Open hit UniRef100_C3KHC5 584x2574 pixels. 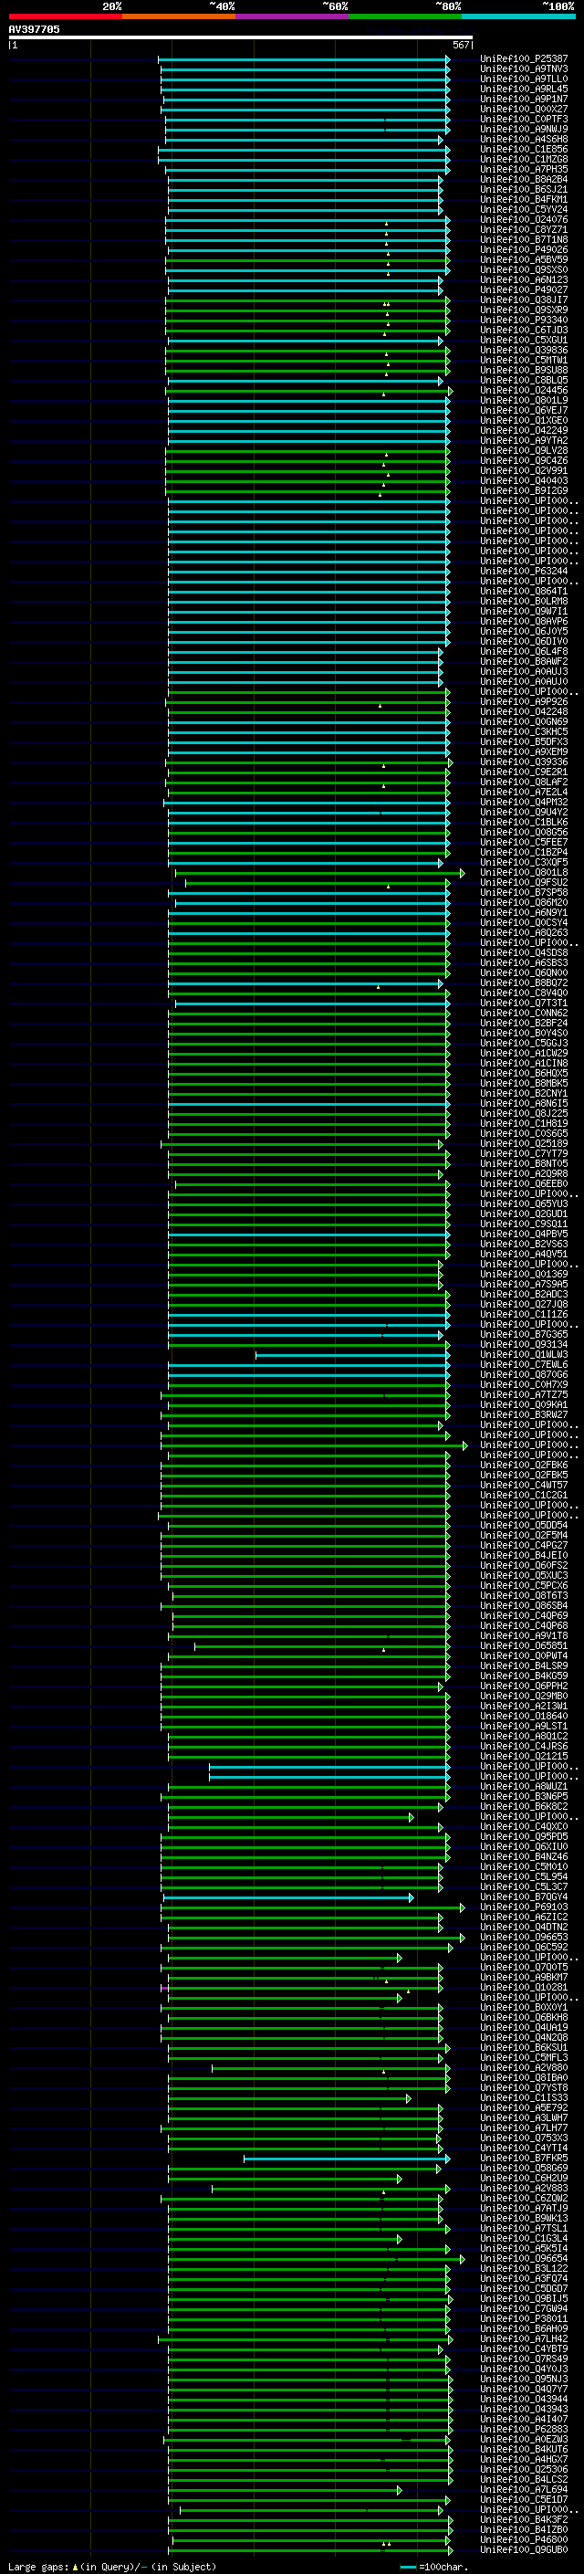coord(524,732)
